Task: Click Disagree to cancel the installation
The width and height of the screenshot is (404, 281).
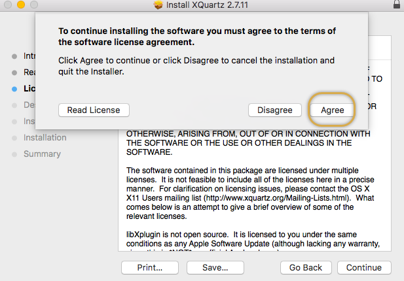Action: [274, 110]
